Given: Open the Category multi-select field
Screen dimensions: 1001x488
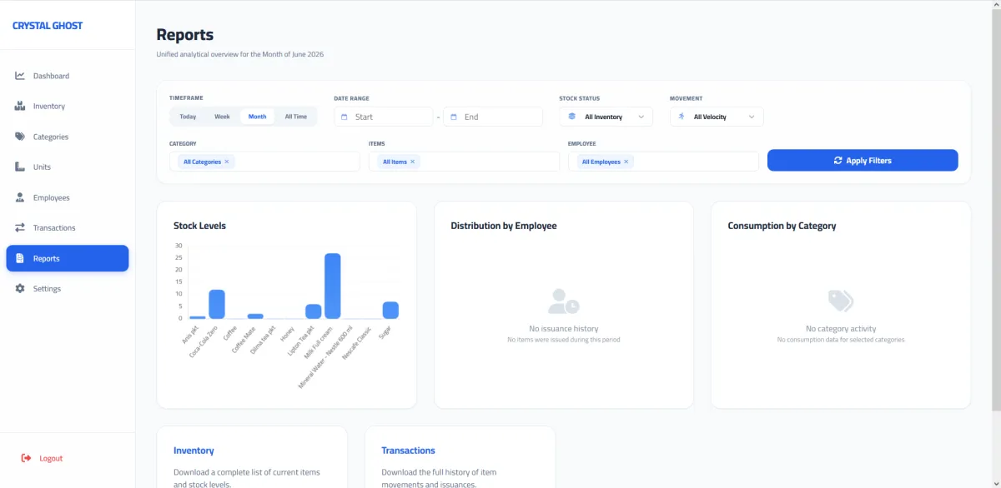Looking at the screenshot, I should click(264, 162).
